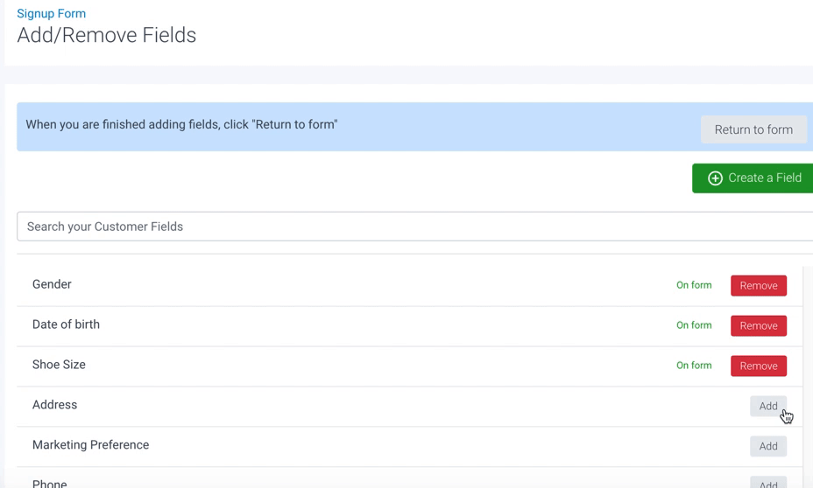This screenshot has height=488, width=813.
Task: Select the Phone row label
Action: coord(49,484)
